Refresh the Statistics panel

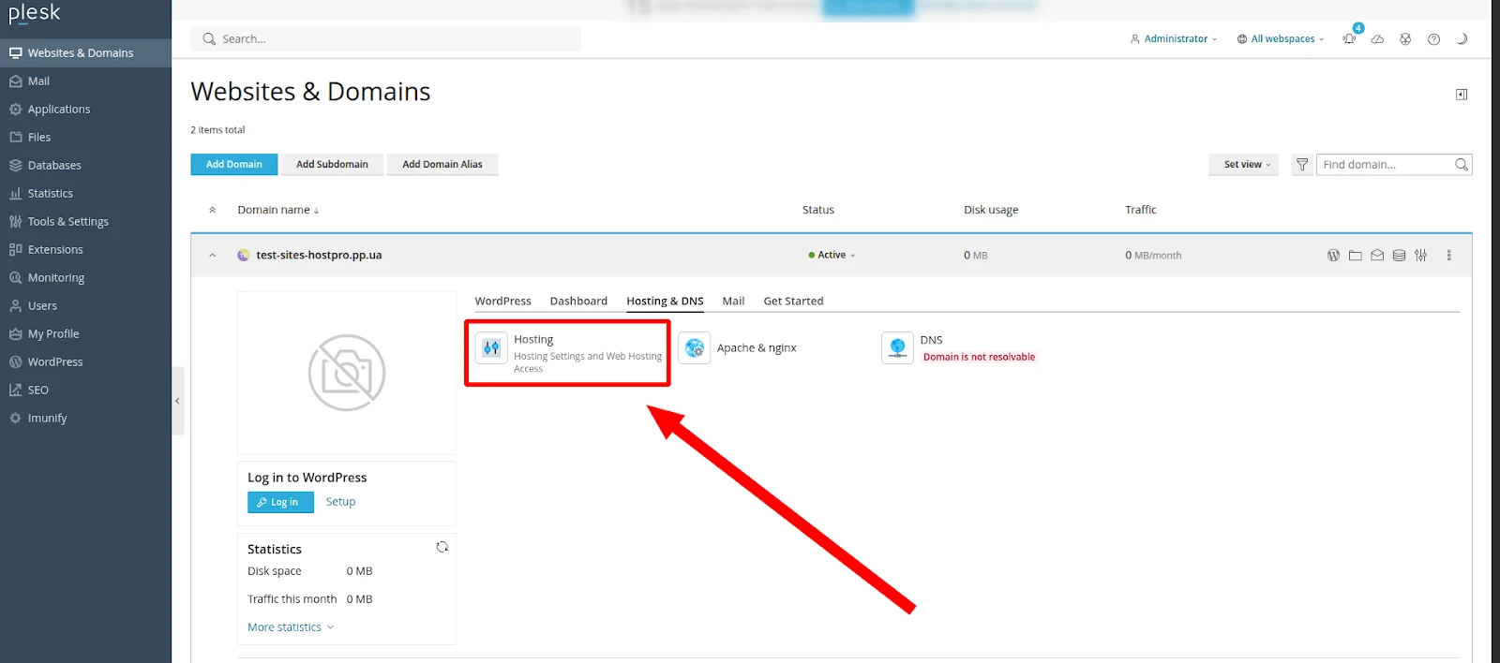[x=442, y=547]
